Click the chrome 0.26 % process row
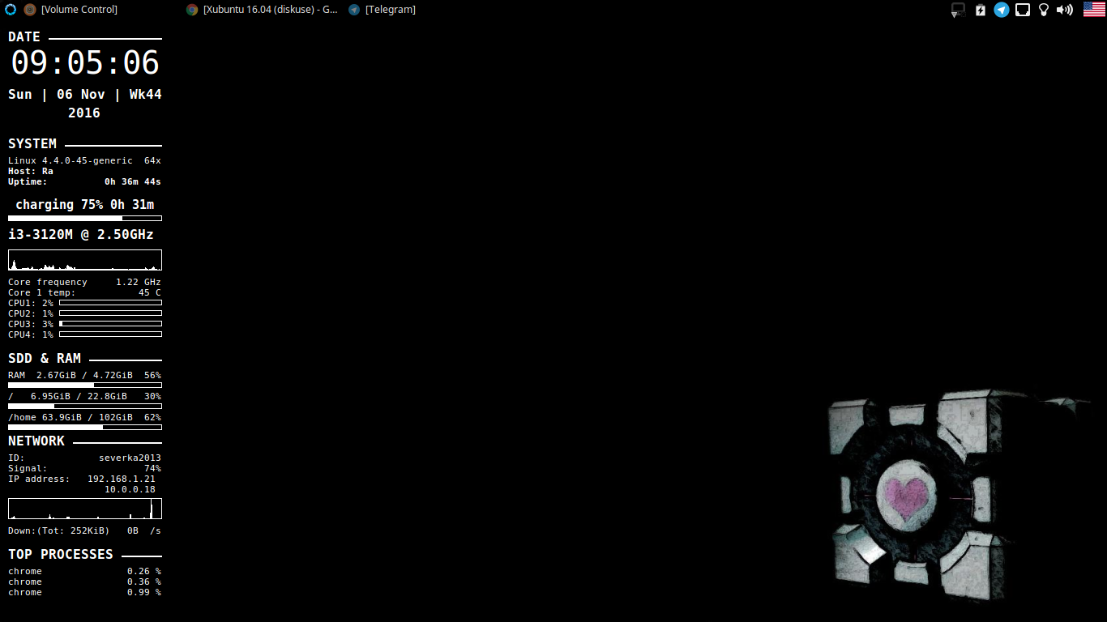Viewport: 1107px width, 622px height. click(x=85, y=572)
